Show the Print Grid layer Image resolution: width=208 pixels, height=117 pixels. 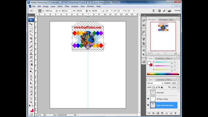[148, 93]
